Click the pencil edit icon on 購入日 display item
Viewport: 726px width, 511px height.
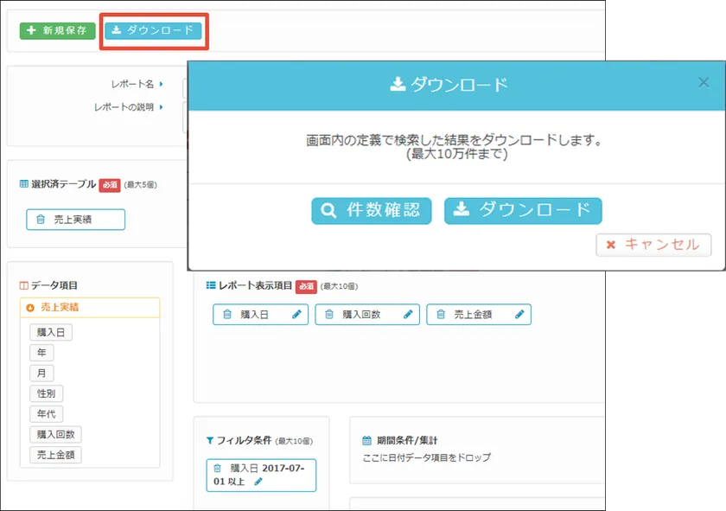296,315
